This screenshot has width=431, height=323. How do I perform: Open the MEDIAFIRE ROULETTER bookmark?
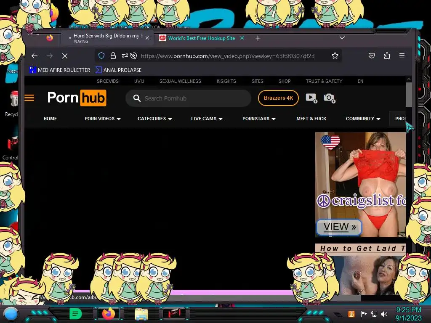tap(60, 70)
